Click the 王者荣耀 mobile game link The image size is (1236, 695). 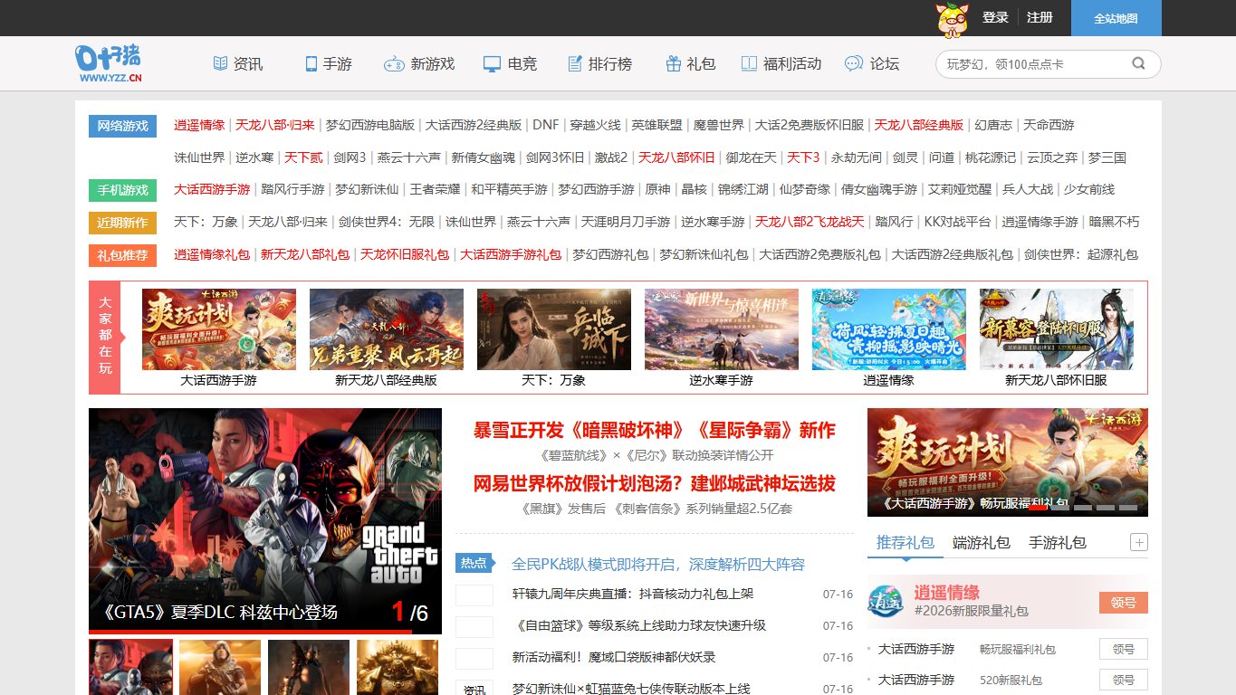pos(435,190)
